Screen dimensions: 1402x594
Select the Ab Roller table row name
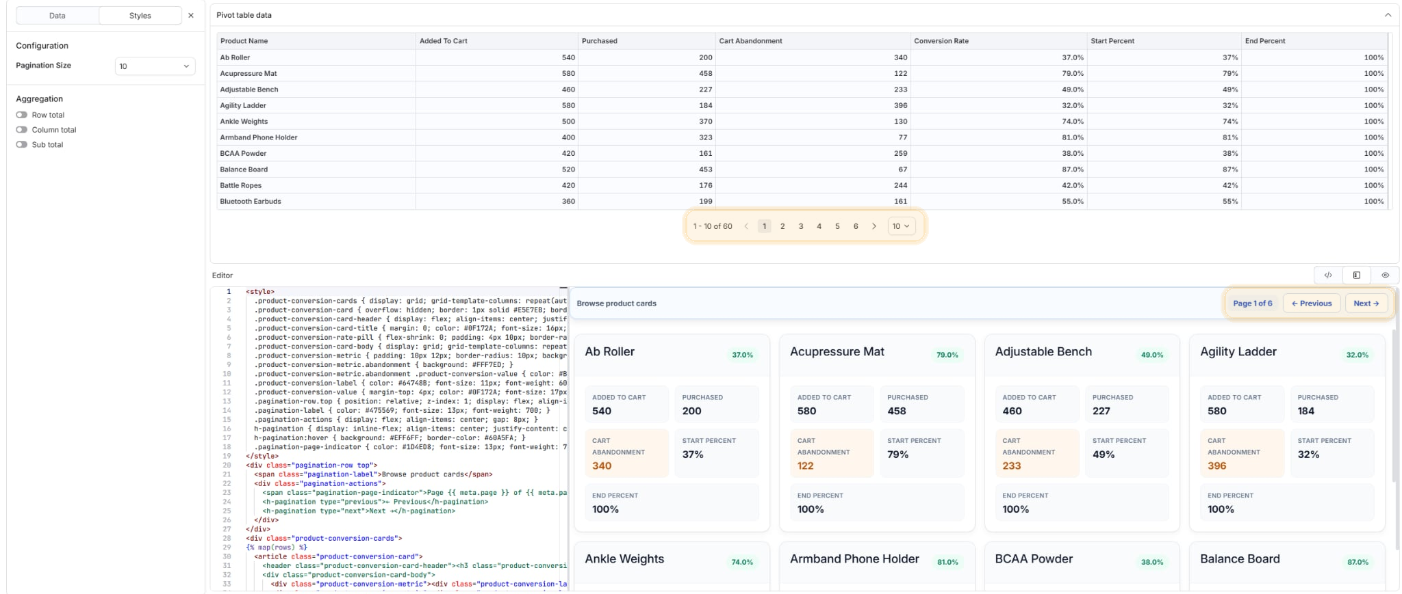(235, 57)
